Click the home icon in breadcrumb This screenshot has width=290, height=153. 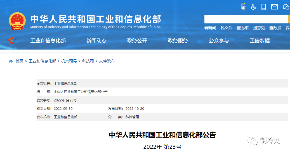(11, 61)
